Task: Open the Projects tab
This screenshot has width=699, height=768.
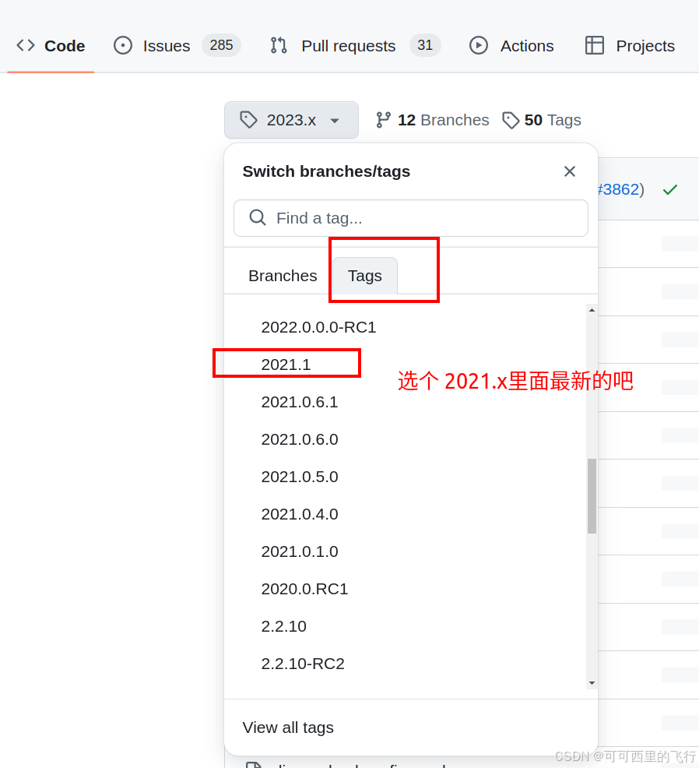Action: click(630, 45)
